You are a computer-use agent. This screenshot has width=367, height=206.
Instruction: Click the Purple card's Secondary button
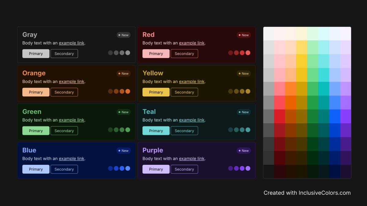tap(184, 169)
